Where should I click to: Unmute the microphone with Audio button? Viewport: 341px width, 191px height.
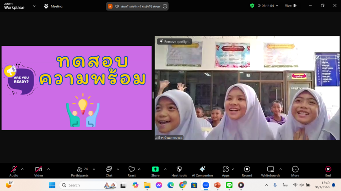coord(14,171)
